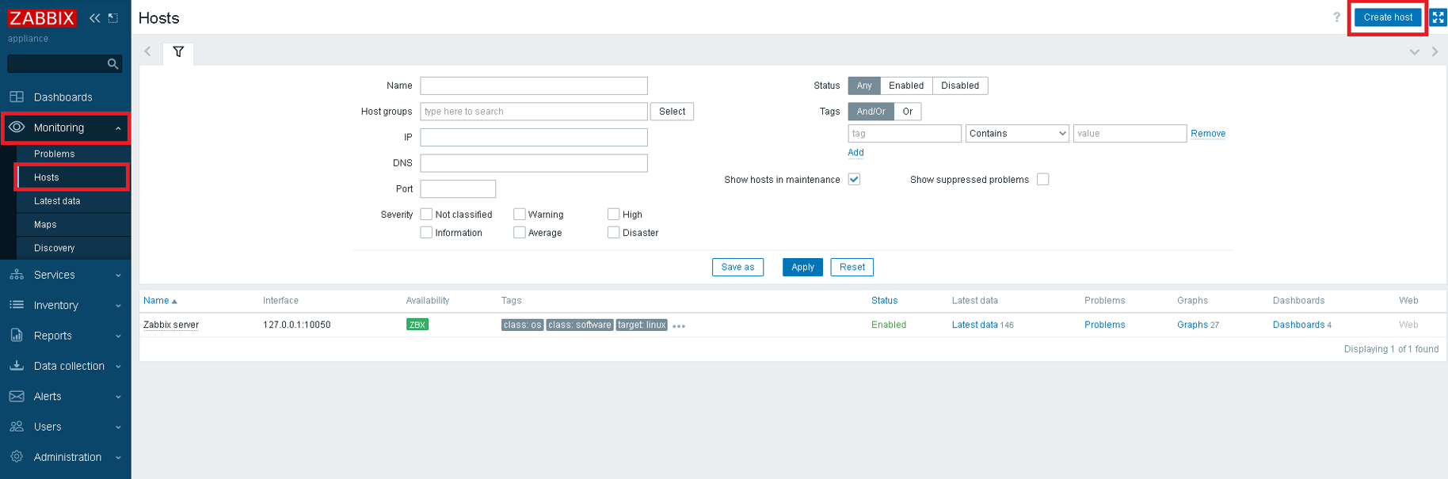Click the Administration gear icon
Viewport: 1448px width, 479px height.
(17, 457)
